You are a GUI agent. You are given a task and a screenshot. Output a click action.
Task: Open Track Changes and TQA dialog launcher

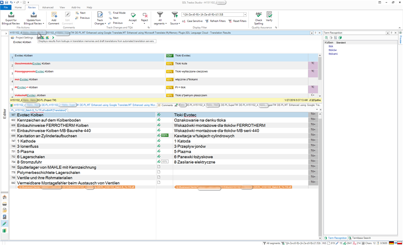[149, 27]
